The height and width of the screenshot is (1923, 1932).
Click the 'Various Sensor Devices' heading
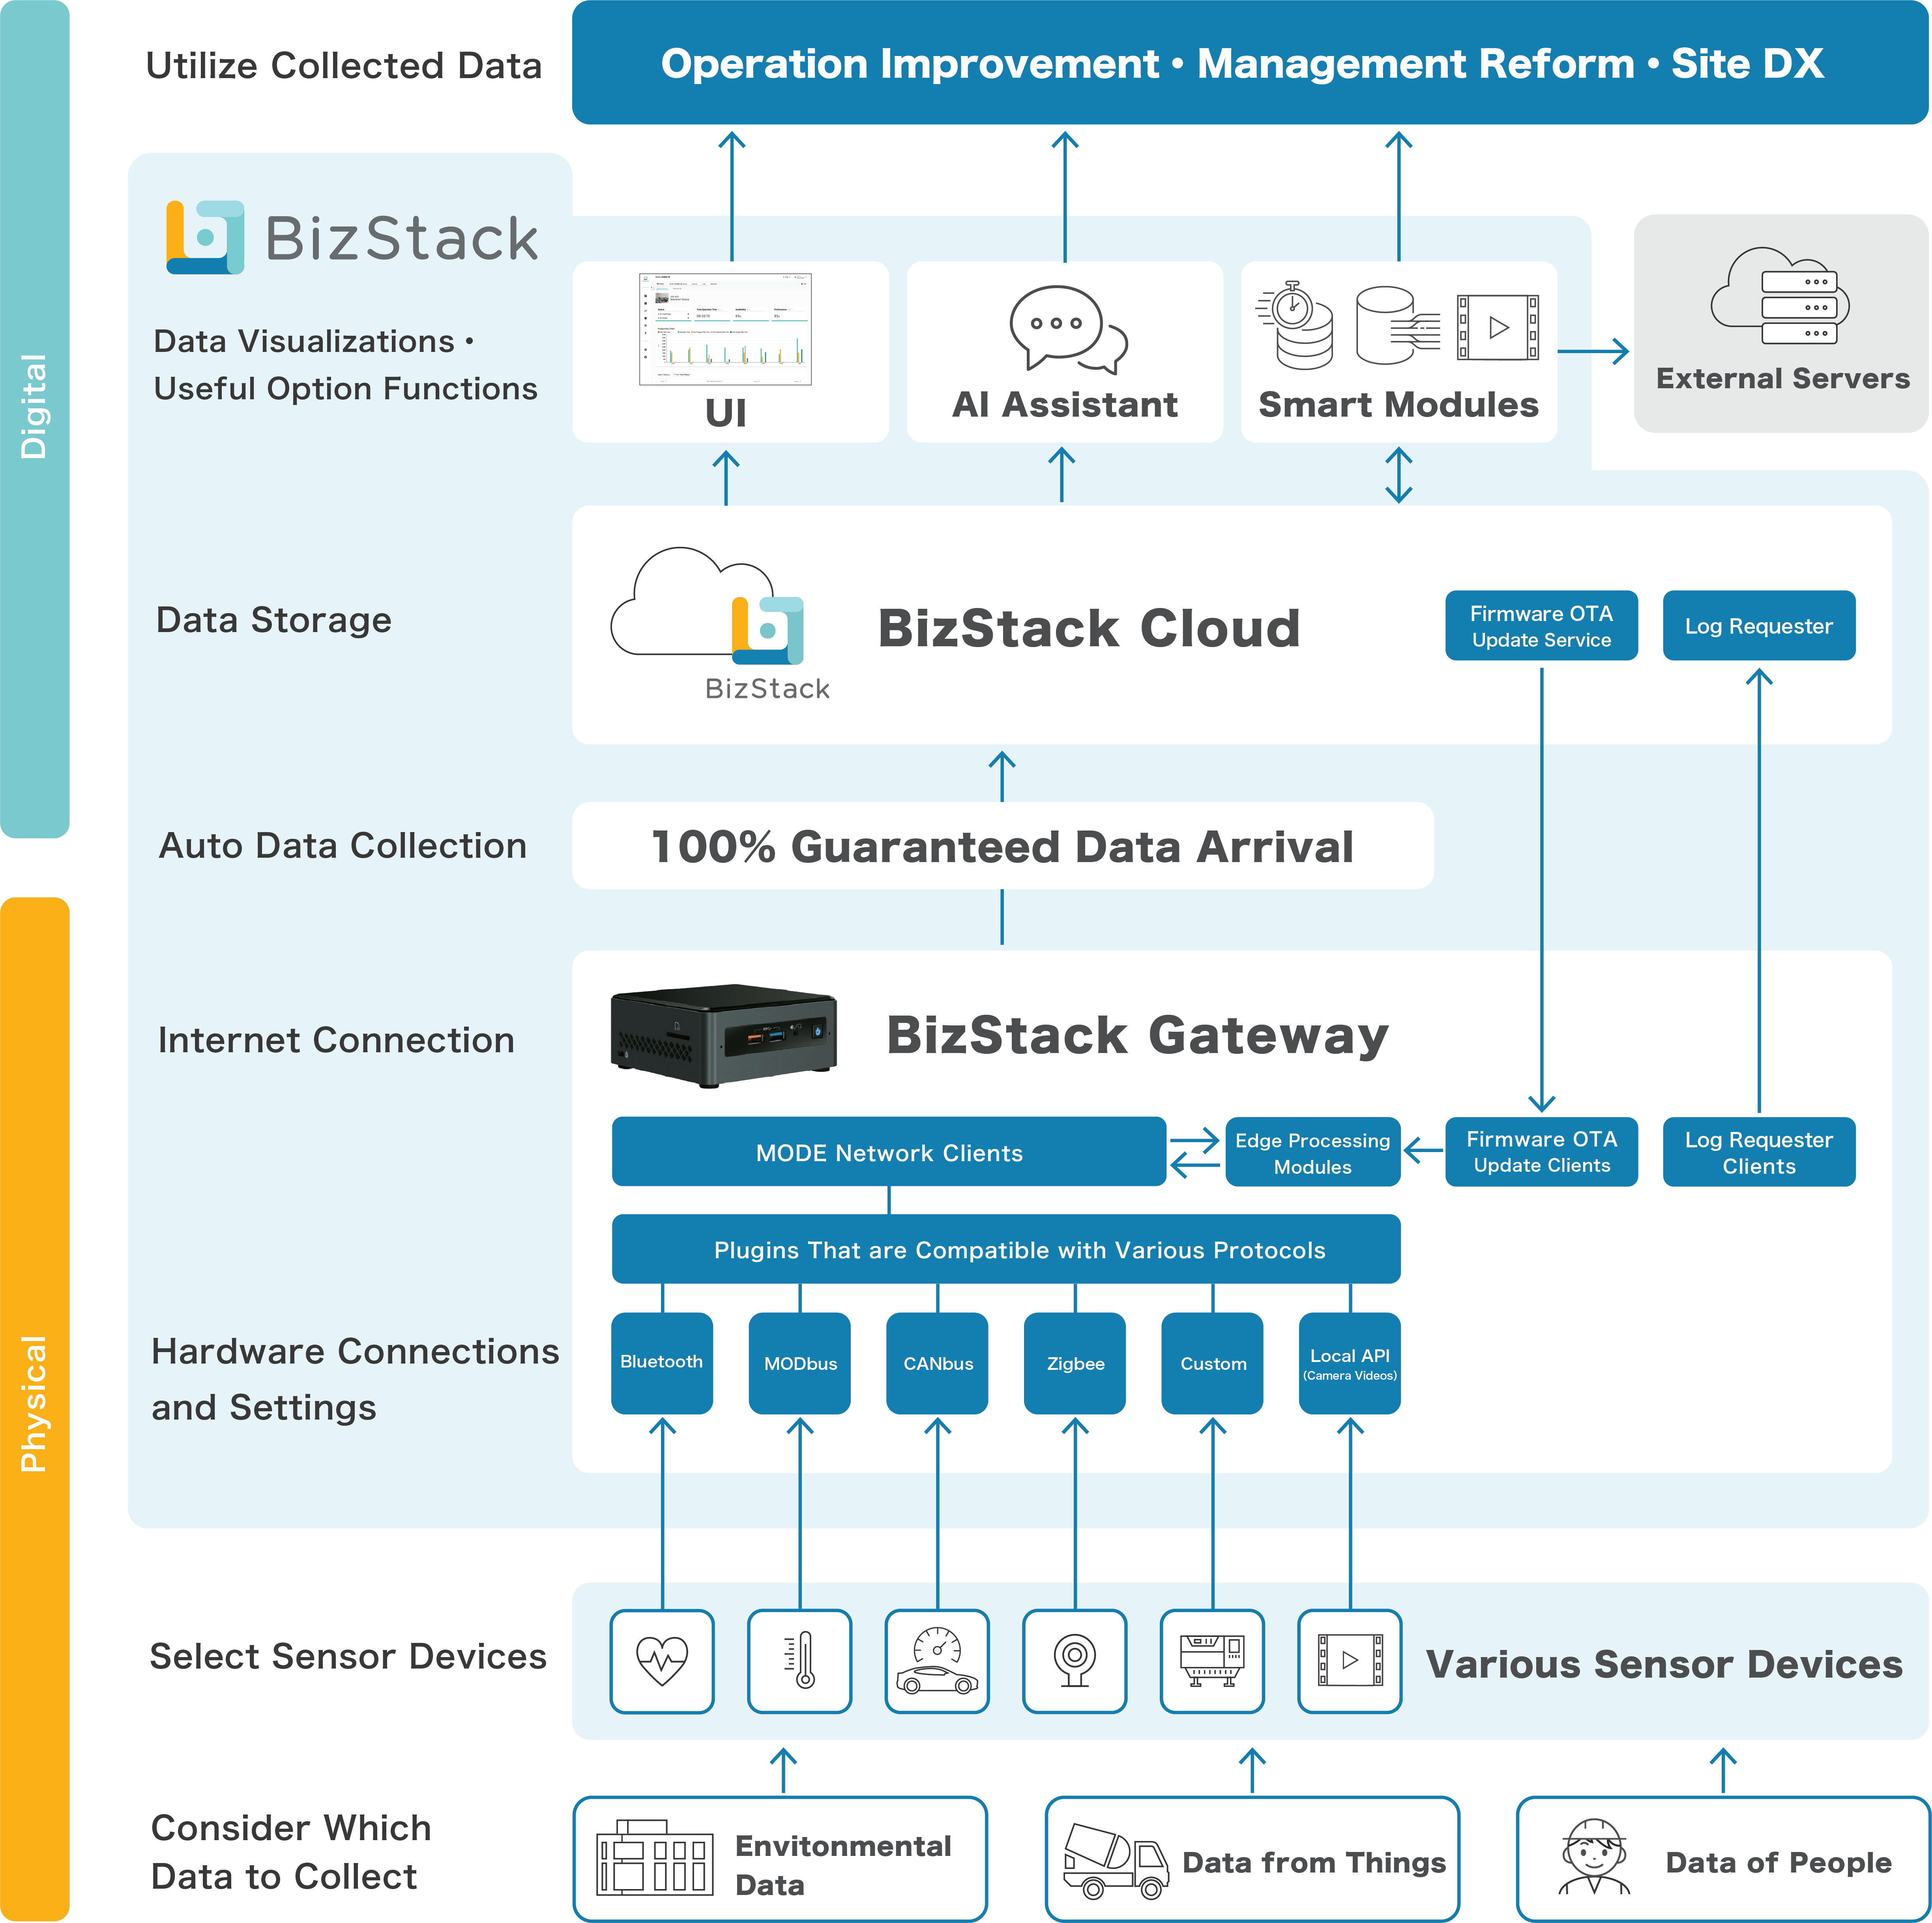point(1664,1664)
